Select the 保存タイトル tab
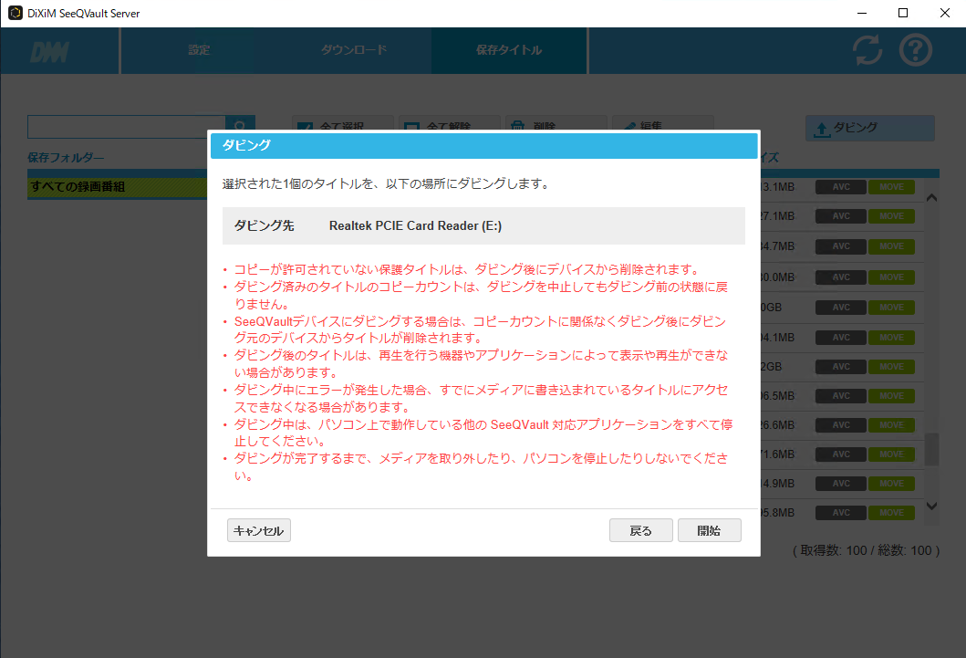The image size is (966, 658). point(509,50)
